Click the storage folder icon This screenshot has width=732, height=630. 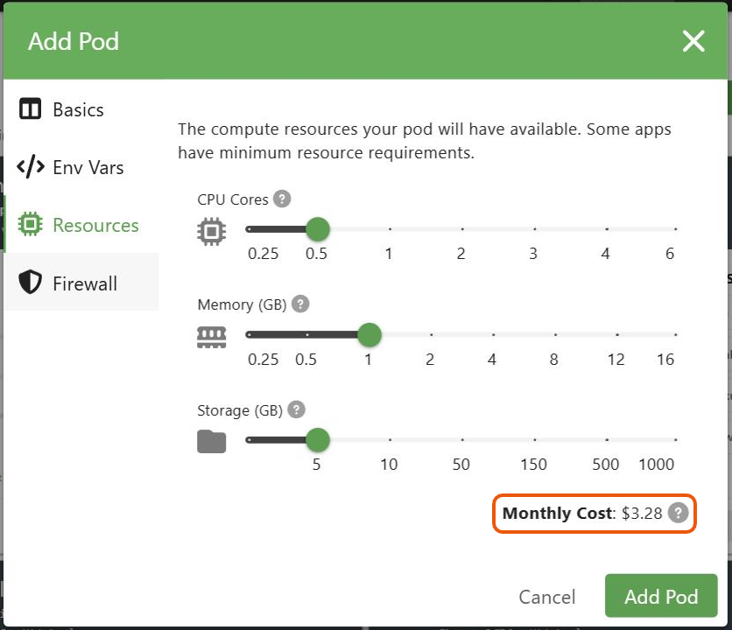pos(212,442)
